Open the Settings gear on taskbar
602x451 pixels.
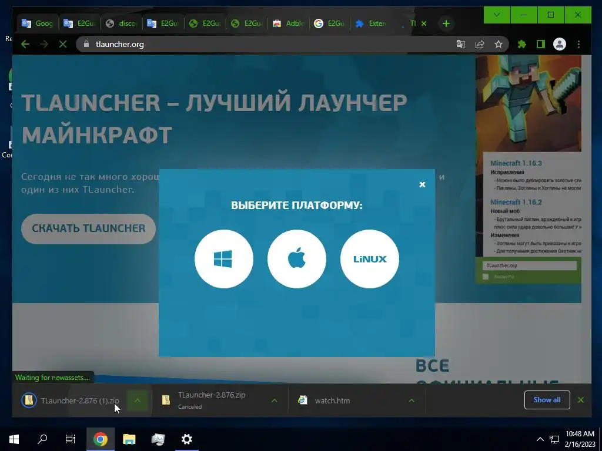[x=186, y=439]
